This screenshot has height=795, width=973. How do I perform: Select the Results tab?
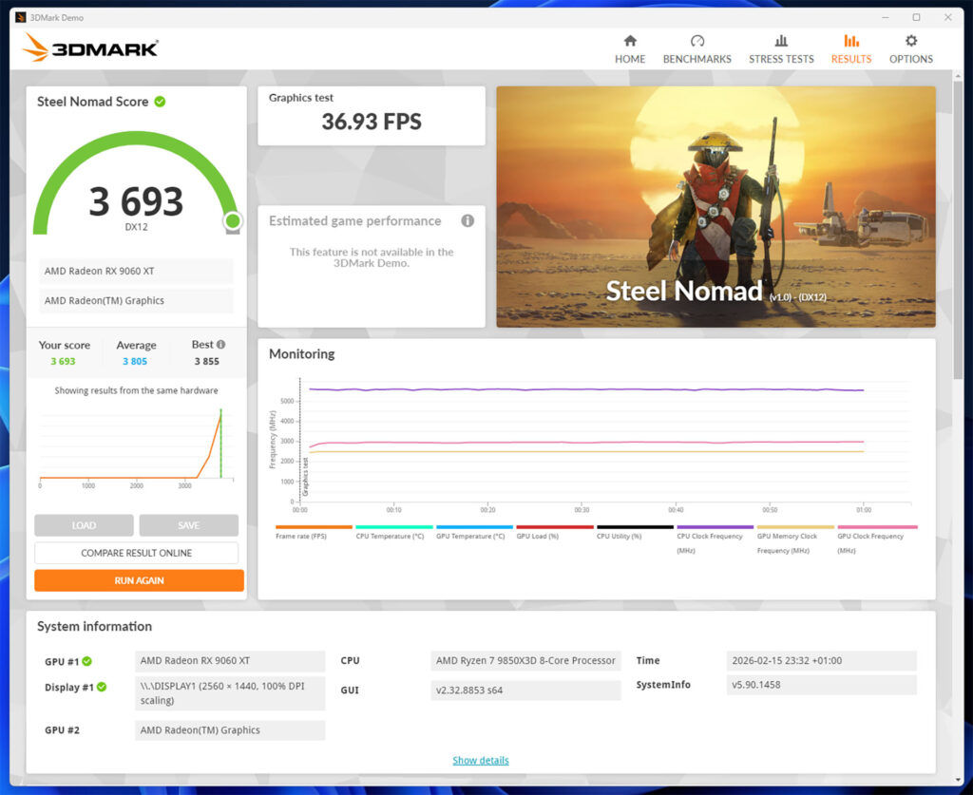click(850, 48)
